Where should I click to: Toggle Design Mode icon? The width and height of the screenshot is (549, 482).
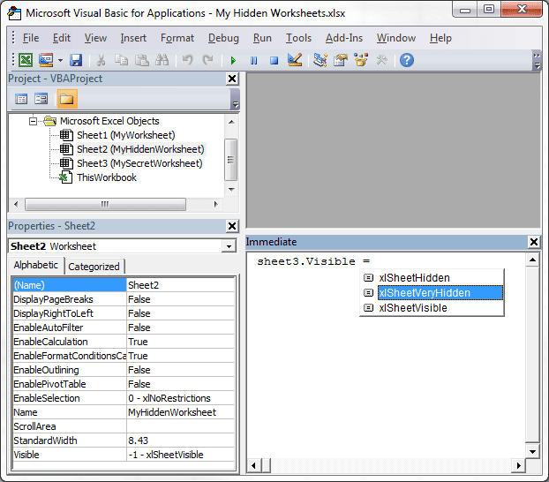click(x=295, y=60)
